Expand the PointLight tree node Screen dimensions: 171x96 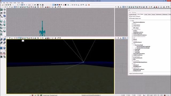click(134, 49)
